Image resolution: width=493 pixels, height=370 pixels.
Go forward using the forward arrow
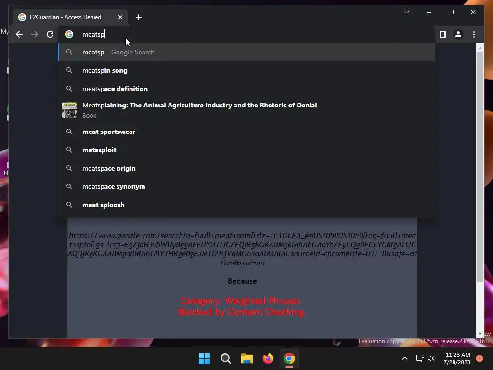[x=35, y=34]
